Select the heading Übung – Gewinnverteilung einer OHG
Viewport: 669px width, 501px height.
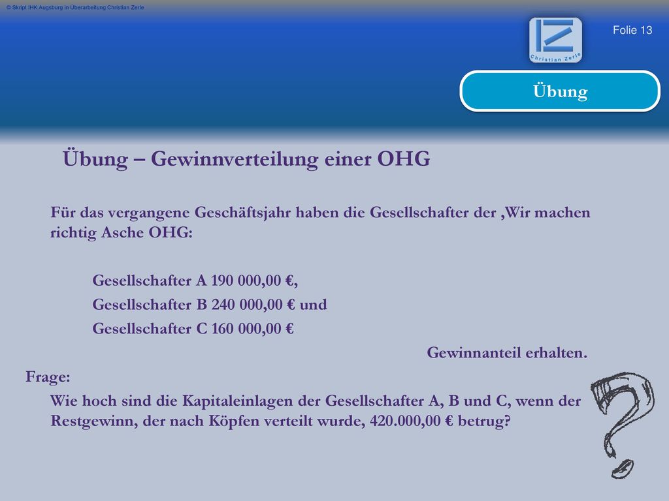coord(246,159)
